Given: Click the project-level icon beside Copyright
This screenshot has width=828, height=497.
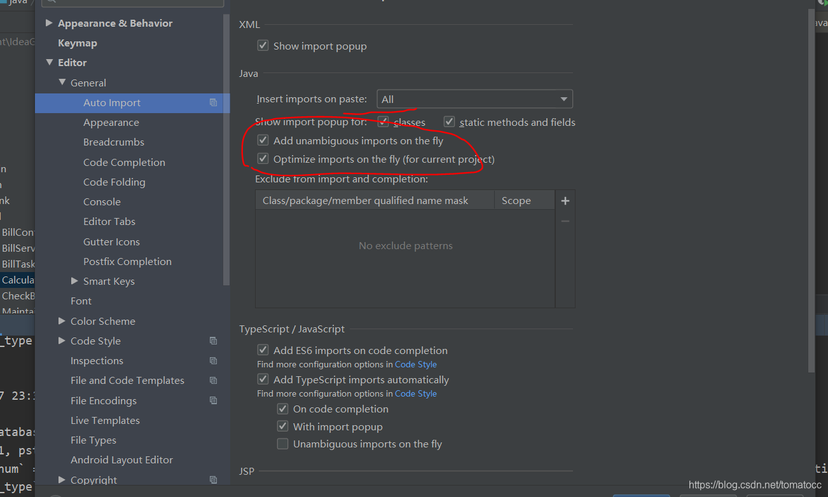Looking at the screenshot, I should tap(214, 480).
